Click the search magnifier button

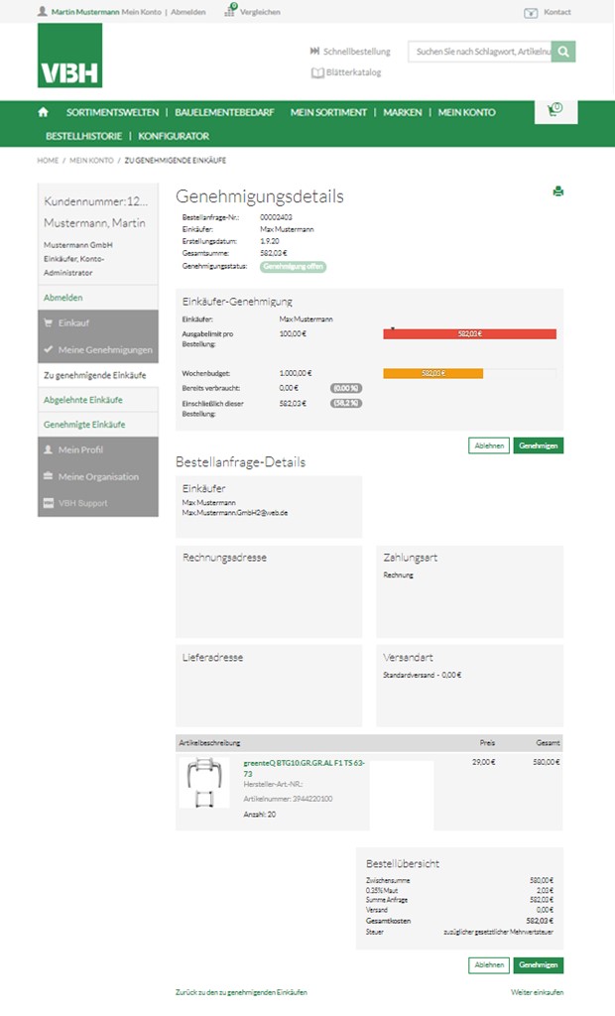563,52
